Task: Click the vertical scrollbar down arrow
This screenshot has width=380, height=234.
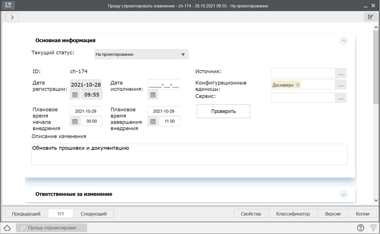Action: coord(376,200)
